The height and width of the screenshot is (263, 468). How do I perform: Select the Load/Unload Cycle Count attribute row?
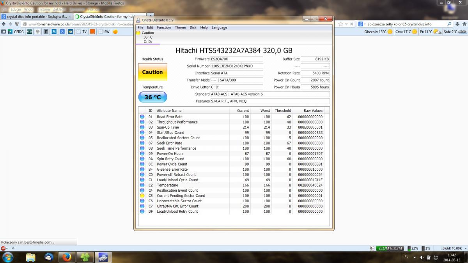[232, 180]
